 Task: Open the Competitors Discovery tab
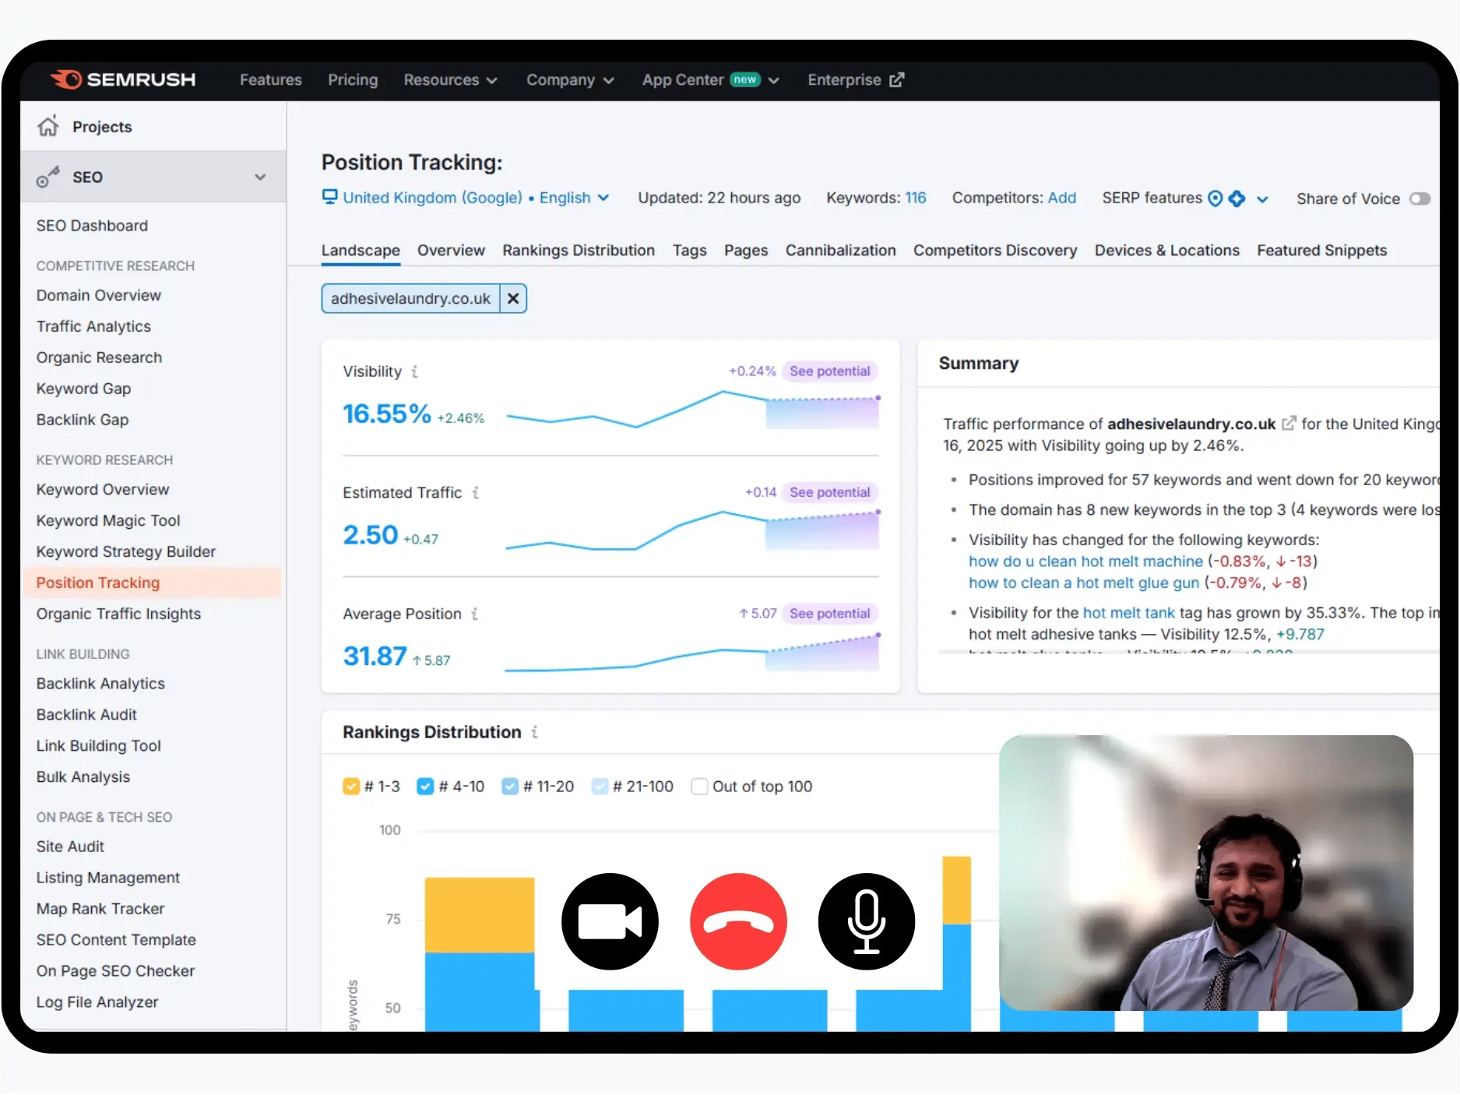pyautogui.click(x=995, y=251)
